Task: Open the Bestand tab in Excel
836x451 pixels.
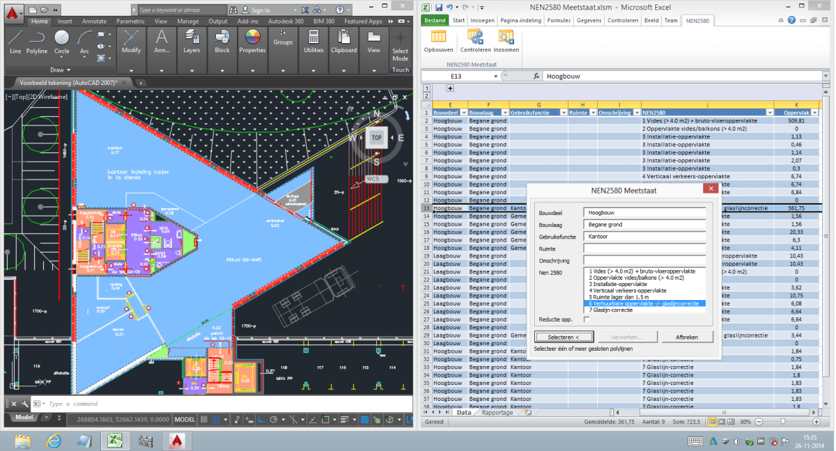Action: click(x=435, y=21)
